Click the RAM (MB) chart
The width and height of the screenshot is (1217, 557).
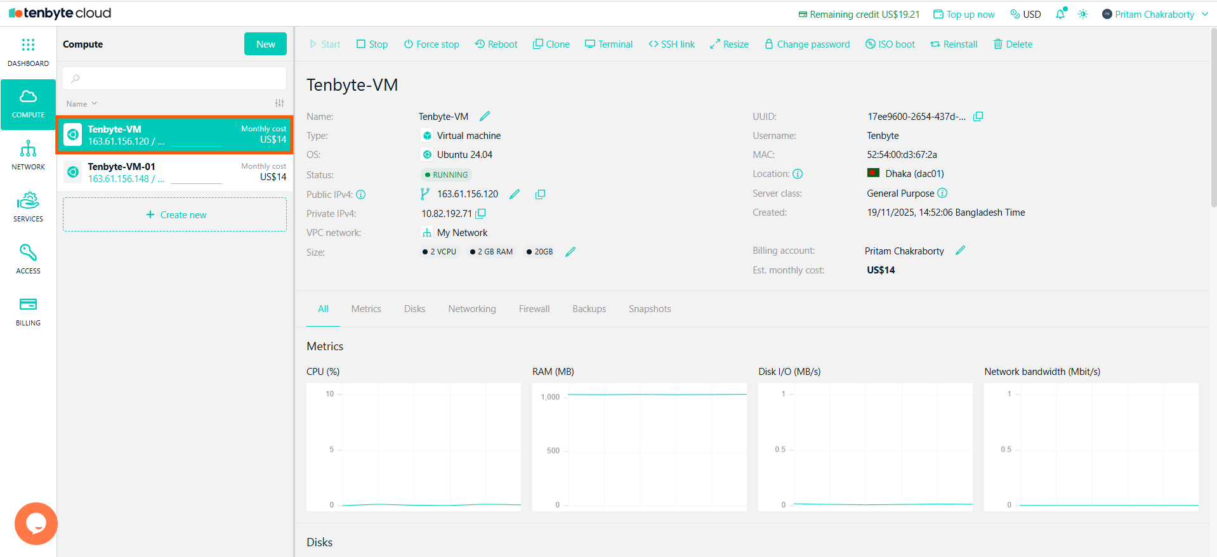640,447
